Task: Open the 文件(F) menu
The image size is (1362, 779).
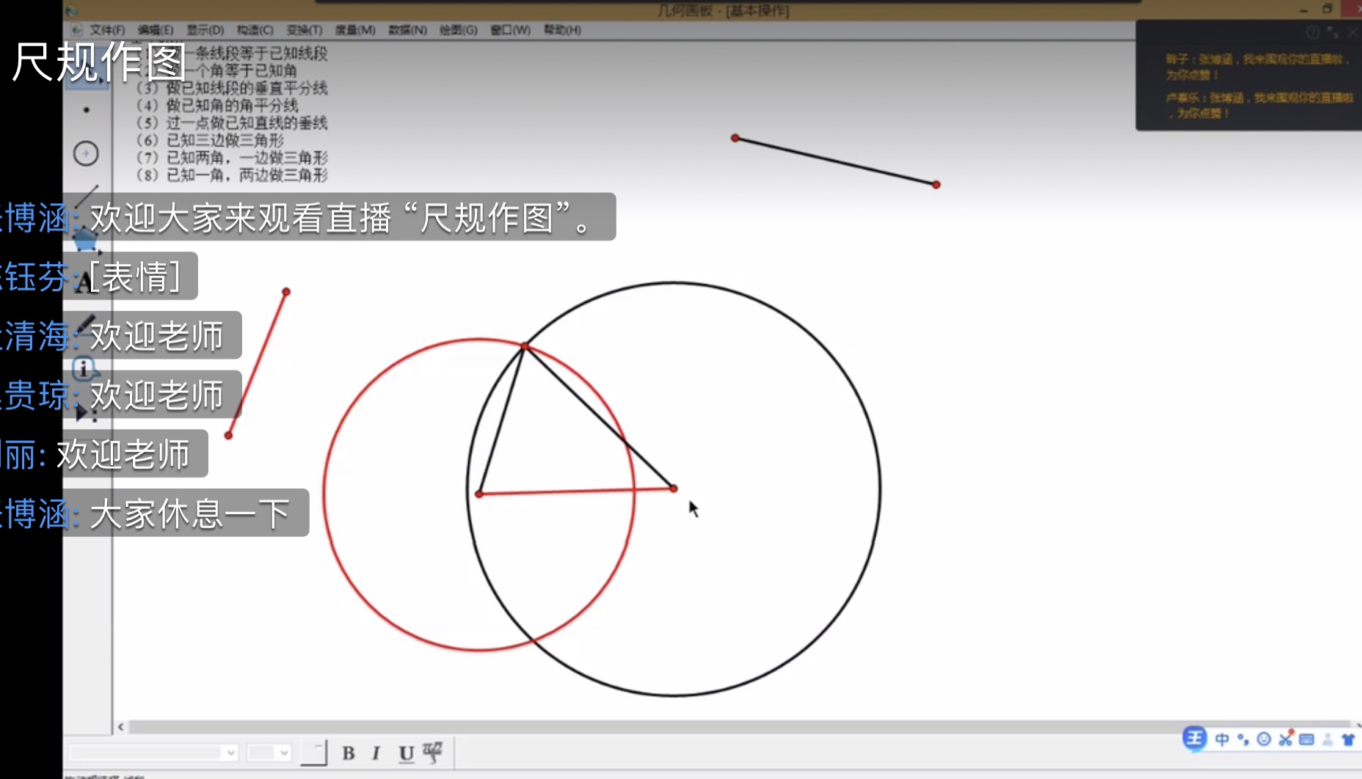Action: pyautogui.click(x=107, y=30)
